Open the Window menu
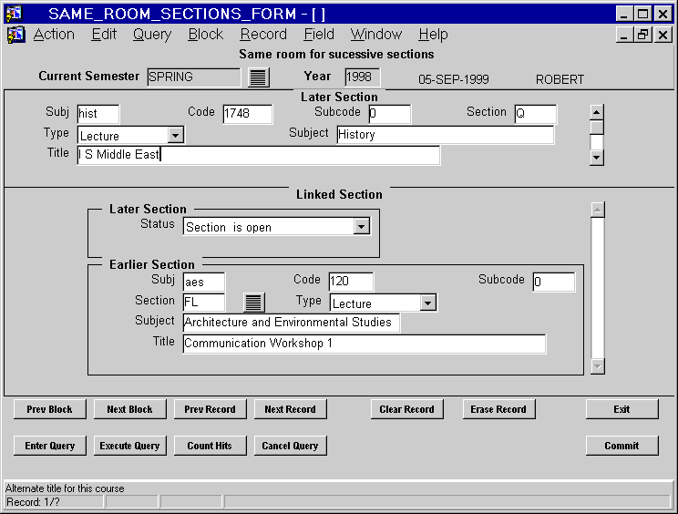Image resolution: width=678 pixels, height=514 pixels. 376,34
